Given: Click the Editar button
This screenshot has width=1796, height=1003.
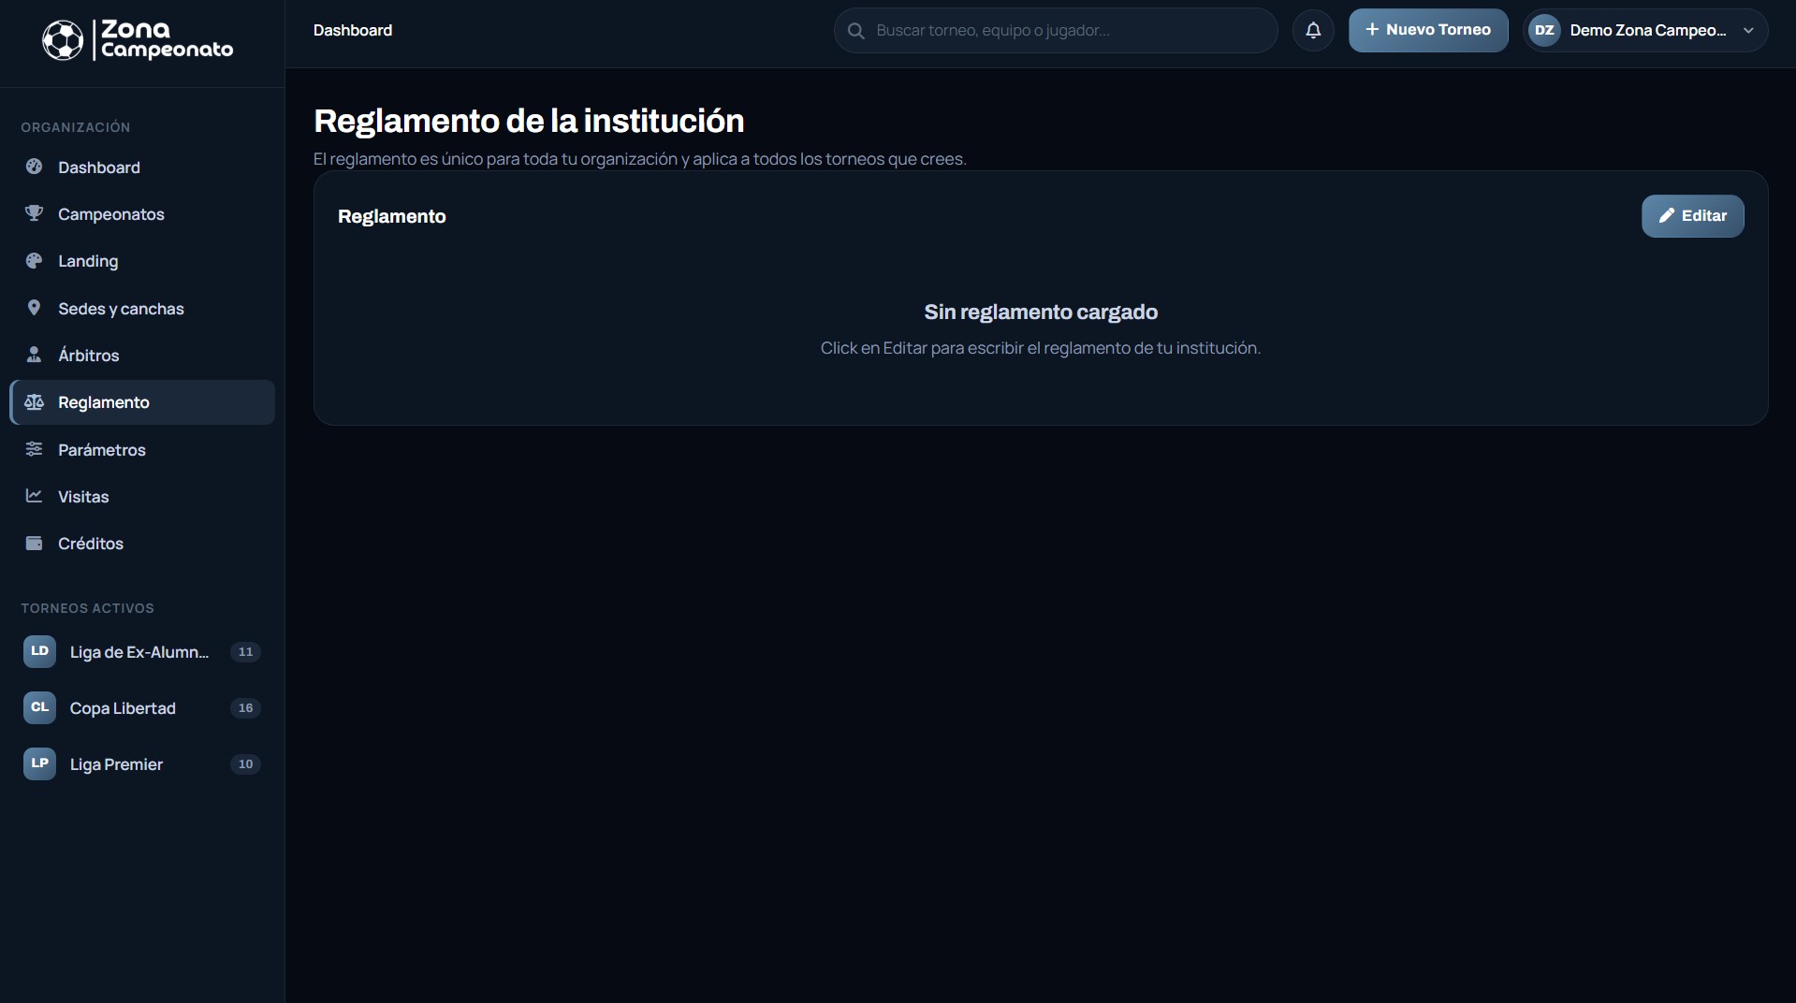Looking at the screenshot, I should pos(1692,215).
